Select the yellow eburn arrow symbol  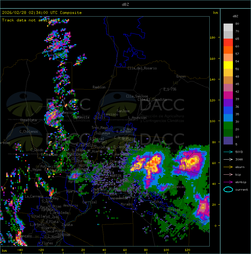228,167
